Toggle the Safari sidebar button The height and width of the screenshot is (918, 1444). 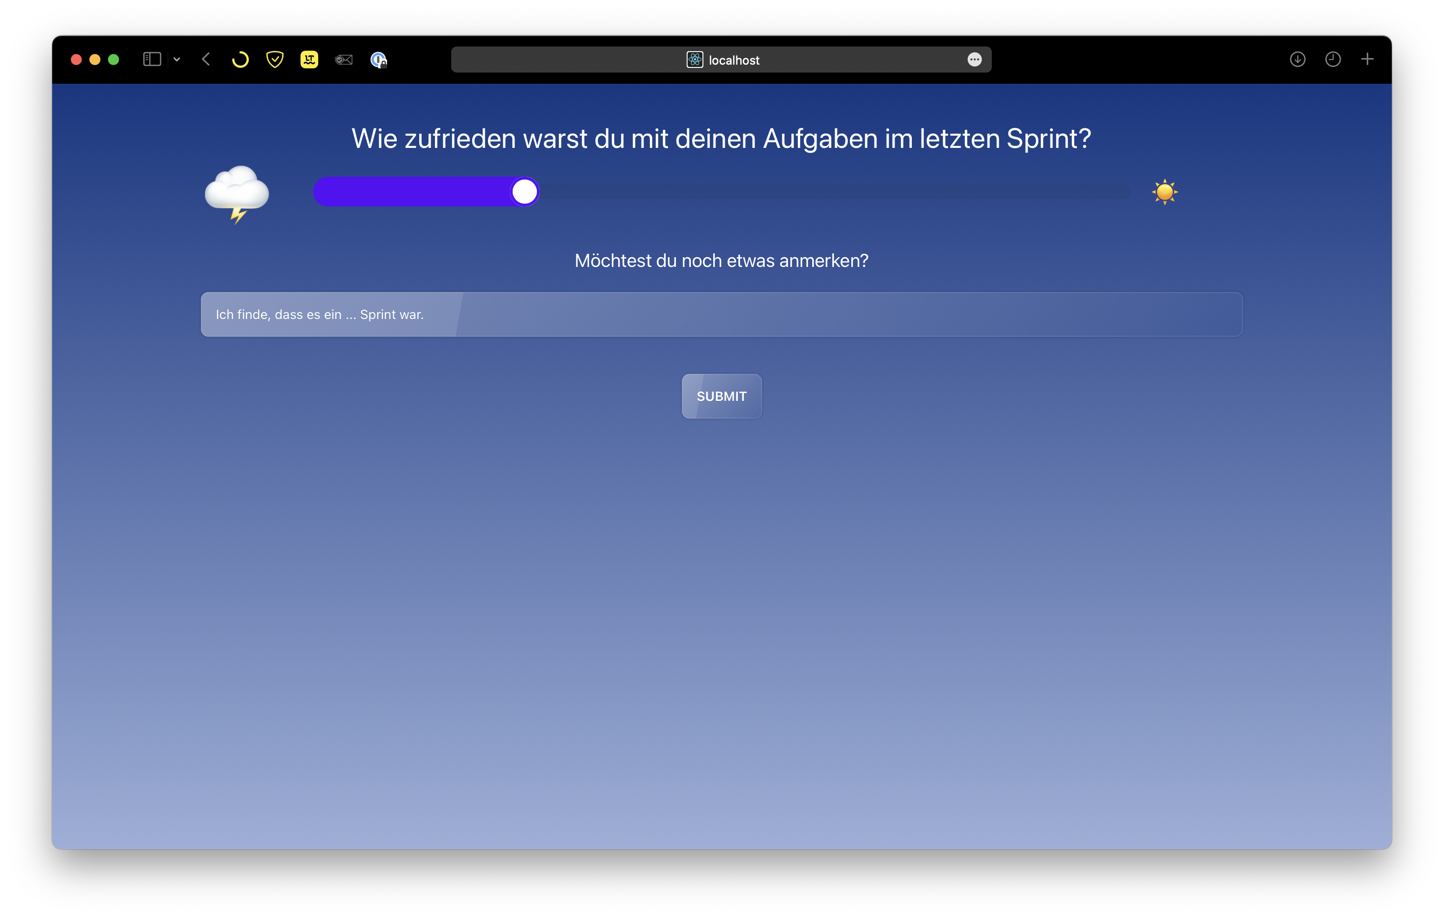[x=152, y=60]
